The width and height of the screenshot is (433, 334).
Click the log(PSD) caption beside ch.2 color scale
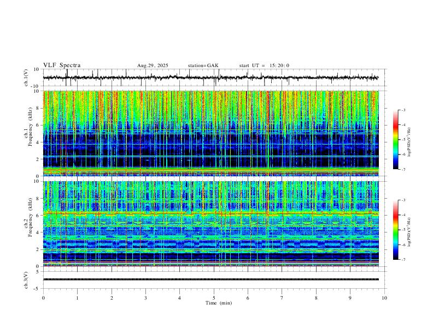pyautogui.click(x=409, y=232)
